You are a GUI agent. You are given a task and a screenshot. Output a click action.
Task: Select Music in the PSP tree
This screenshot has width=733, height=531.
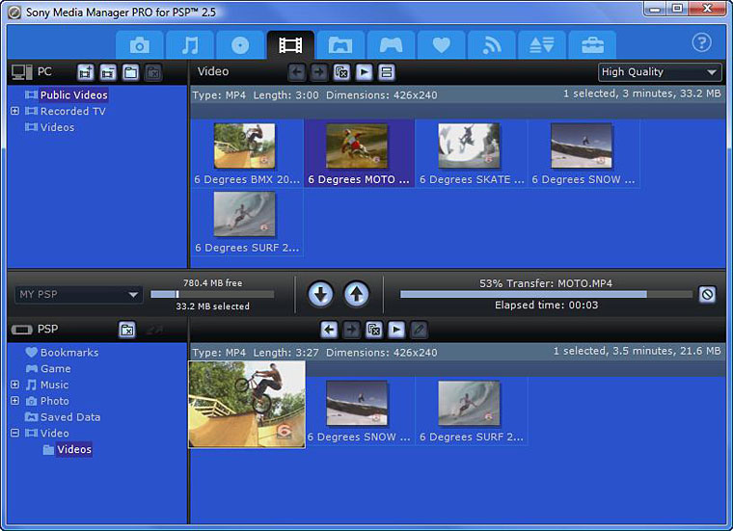click(54, 385)
